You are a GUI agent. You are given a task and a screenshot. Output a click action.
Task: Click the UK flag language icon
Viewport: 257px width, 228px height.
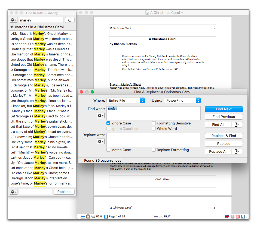(227, 217)
